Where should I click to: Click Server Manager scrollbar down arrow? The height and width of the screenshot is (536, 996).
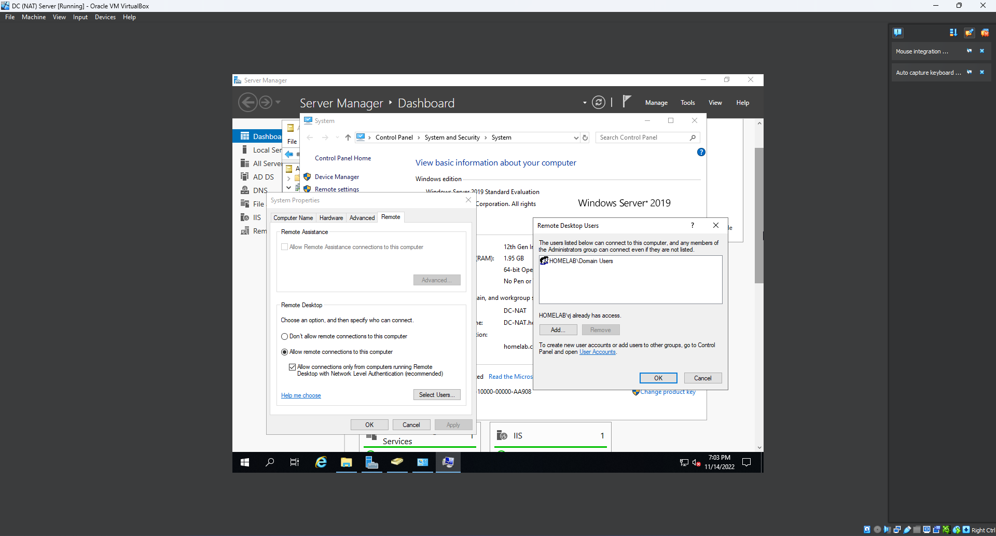pos(759,447)
